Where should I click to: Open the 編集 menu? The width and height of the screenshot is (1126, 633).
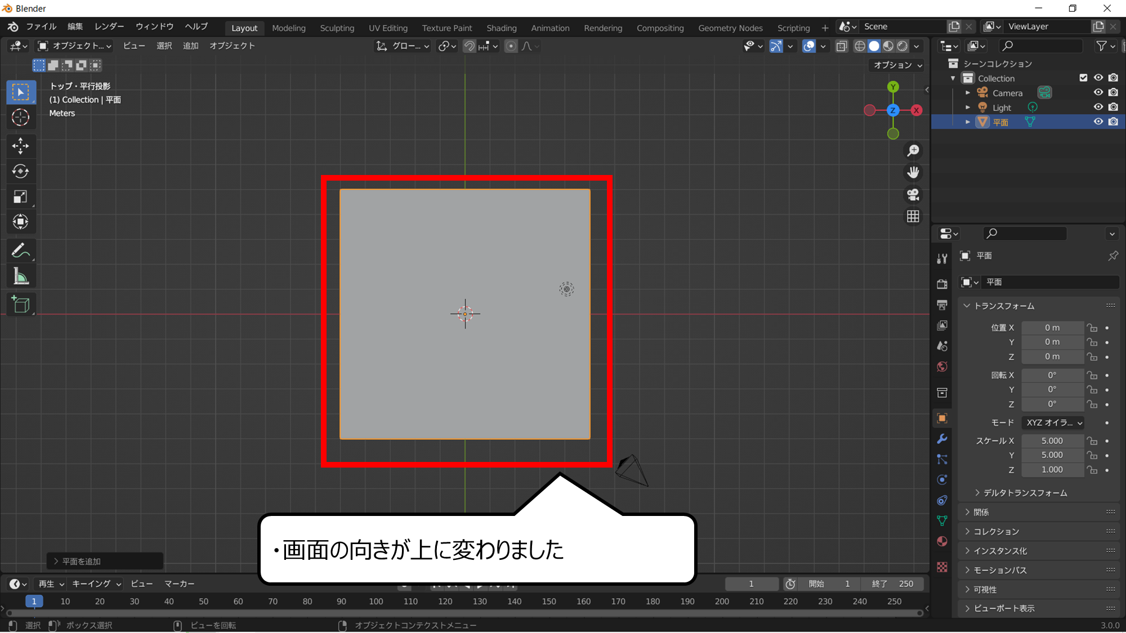tap(75, 26)
